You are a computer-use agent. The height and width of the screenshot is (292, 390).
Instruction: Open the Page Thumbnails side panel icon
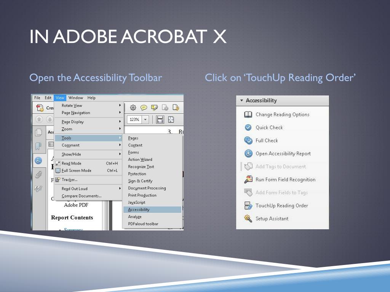click(x=38, y=132)
